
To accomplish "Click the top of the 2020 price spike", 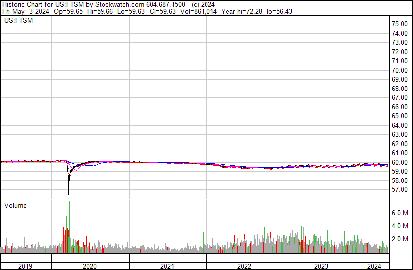I will point(66,50).
